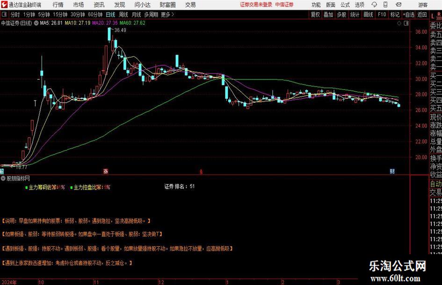Click the 36.49 high price label
Viewport: 442px width, 285px height.
[x=120, y=30]
